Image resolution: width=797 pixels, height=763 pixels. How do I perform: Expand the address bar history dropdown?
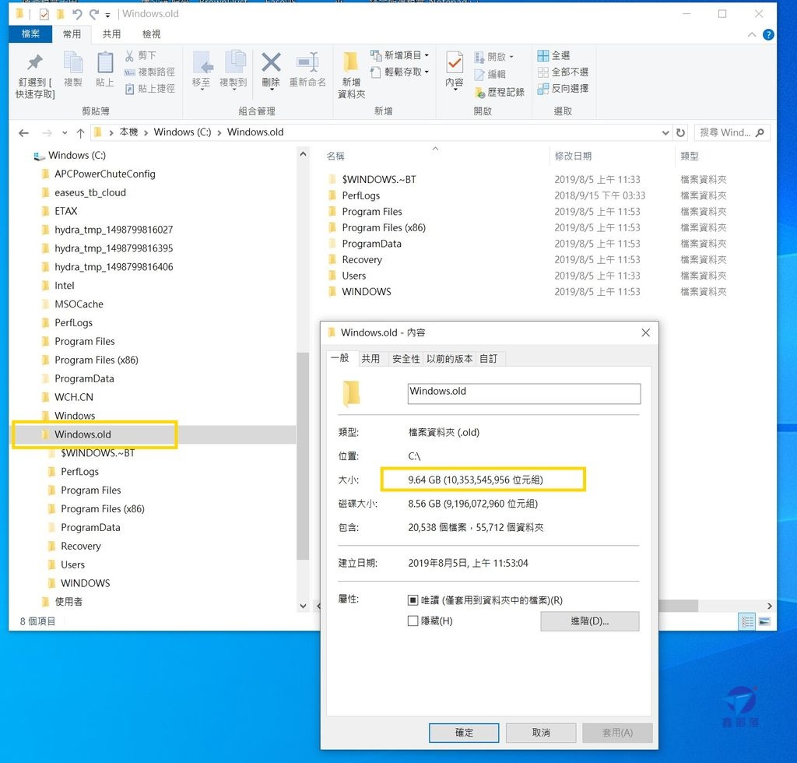tap(665, 132)
